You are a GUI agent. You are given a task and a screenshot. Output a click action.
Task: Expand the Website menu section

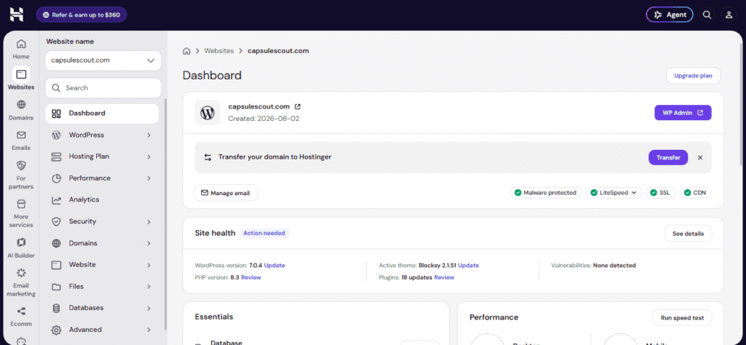coord(102,265)
